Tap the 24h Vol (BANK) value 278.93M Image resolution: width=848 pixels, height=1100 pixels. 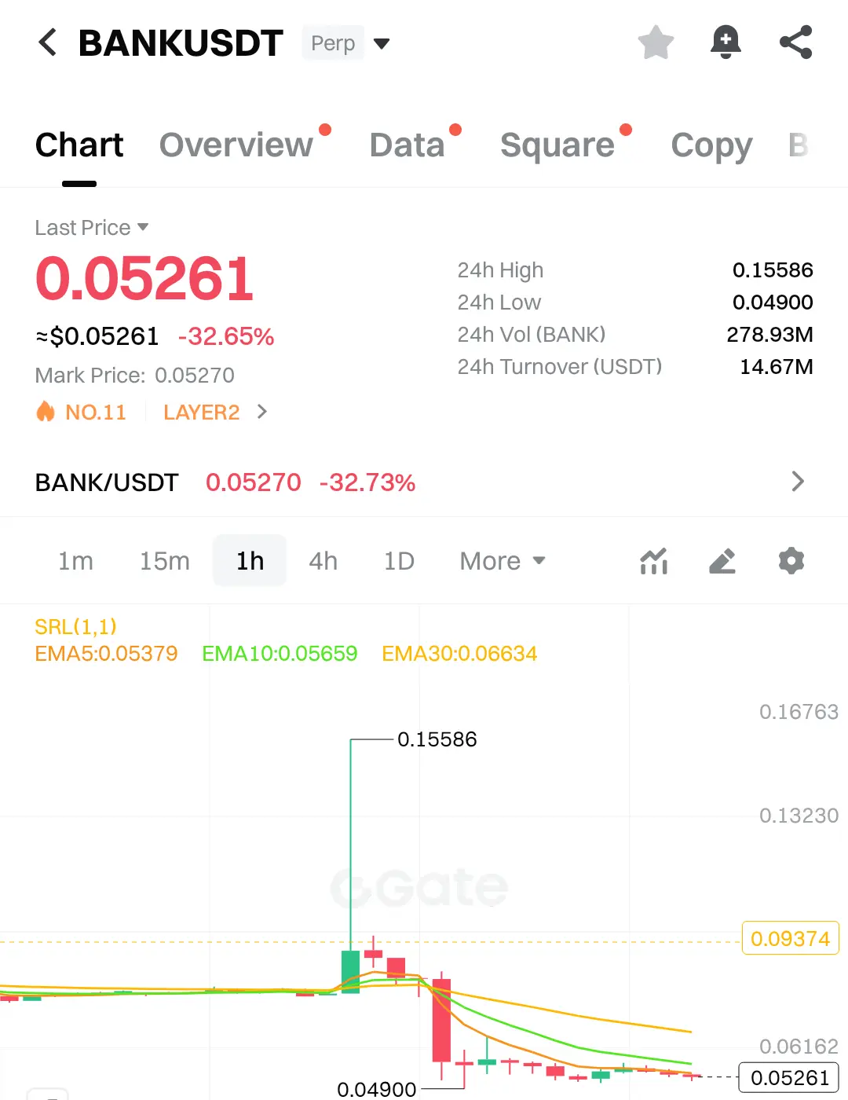pos(769,335)
